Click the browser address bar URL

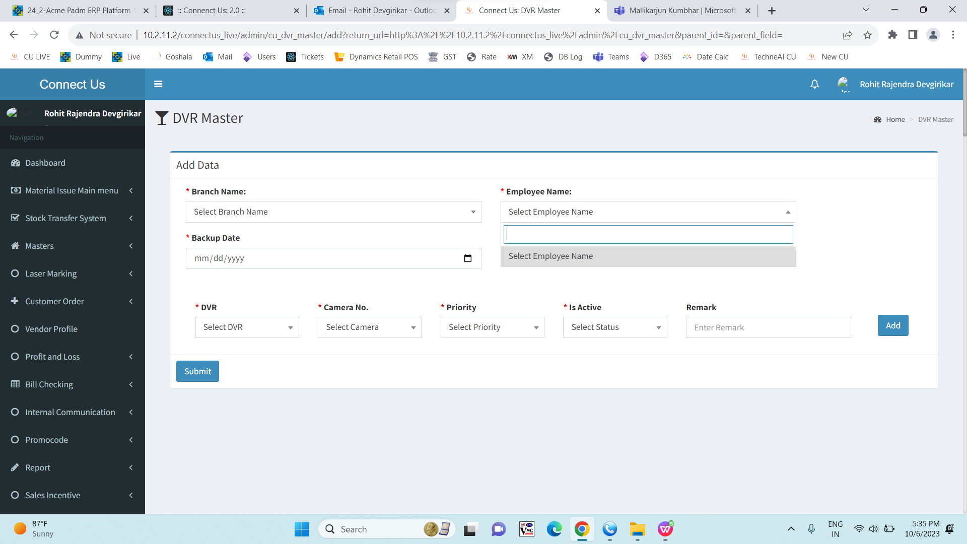click(x=462, y=35)
